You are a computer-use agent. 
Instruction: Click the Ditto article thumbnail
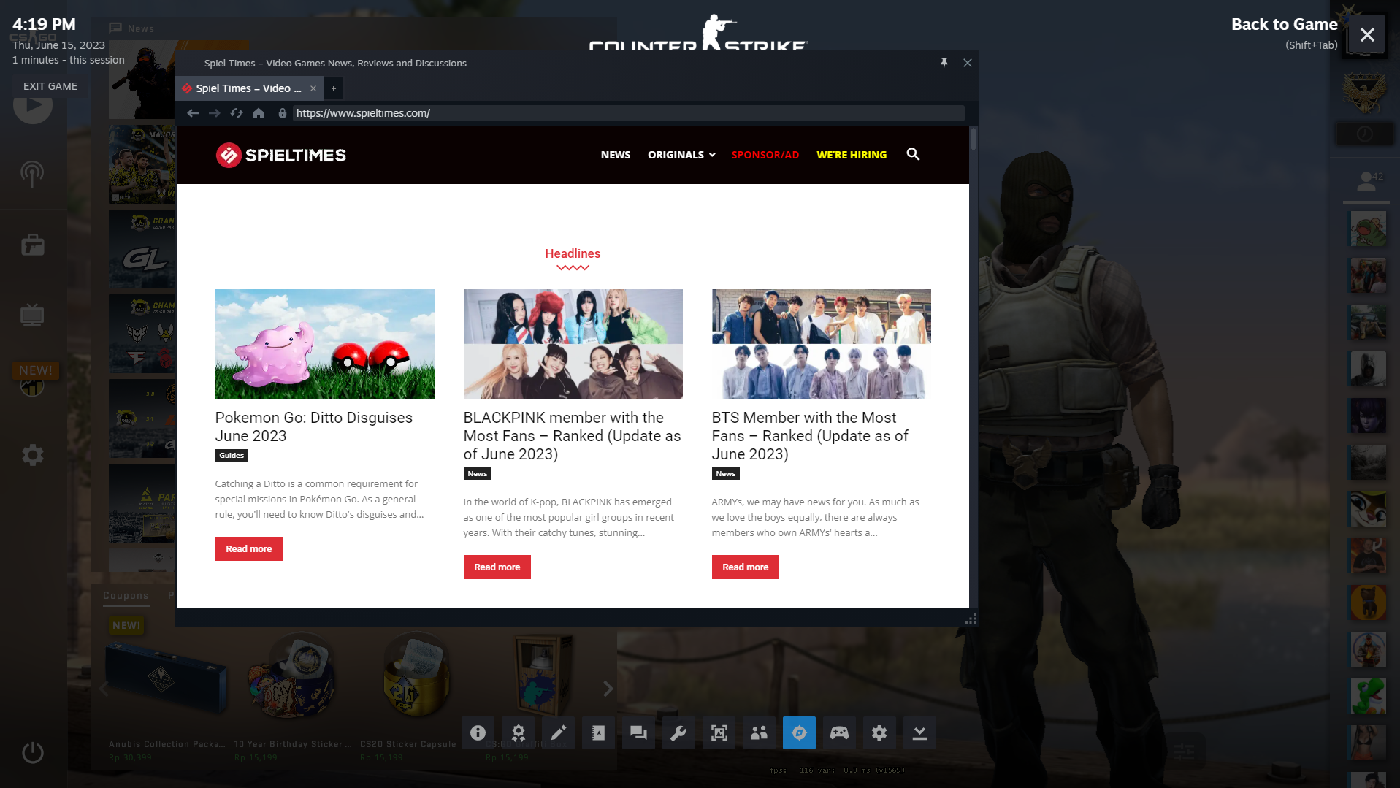(325, 344)
